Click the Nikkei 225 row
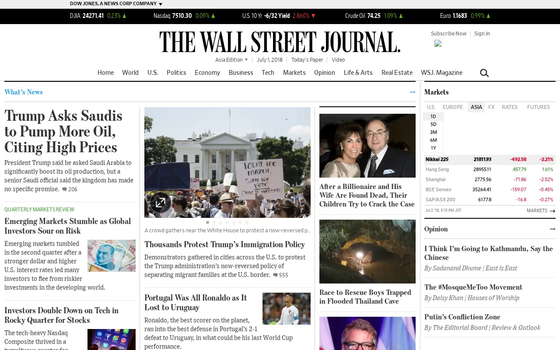The width and height of the screenshot is (560, 350). [490, 159]
